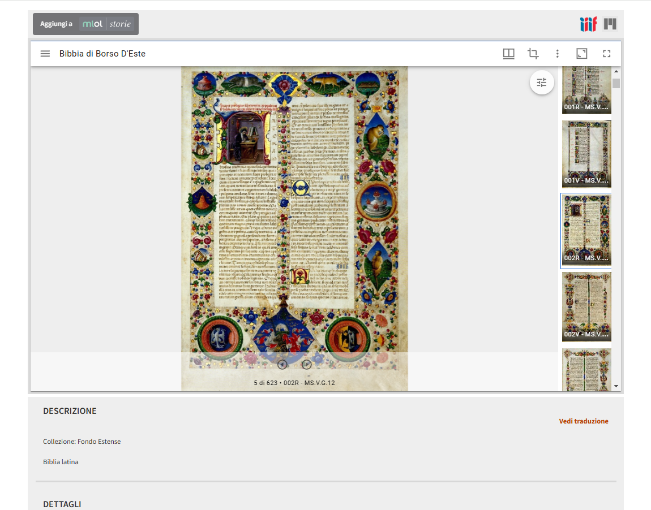
Task: Go to the next page
Action: pos(306,365)
